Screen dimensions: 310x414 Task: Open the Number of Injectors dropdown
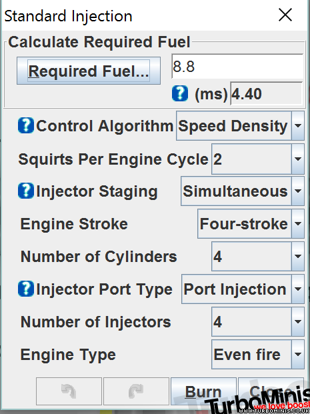[x=258, y=321]
